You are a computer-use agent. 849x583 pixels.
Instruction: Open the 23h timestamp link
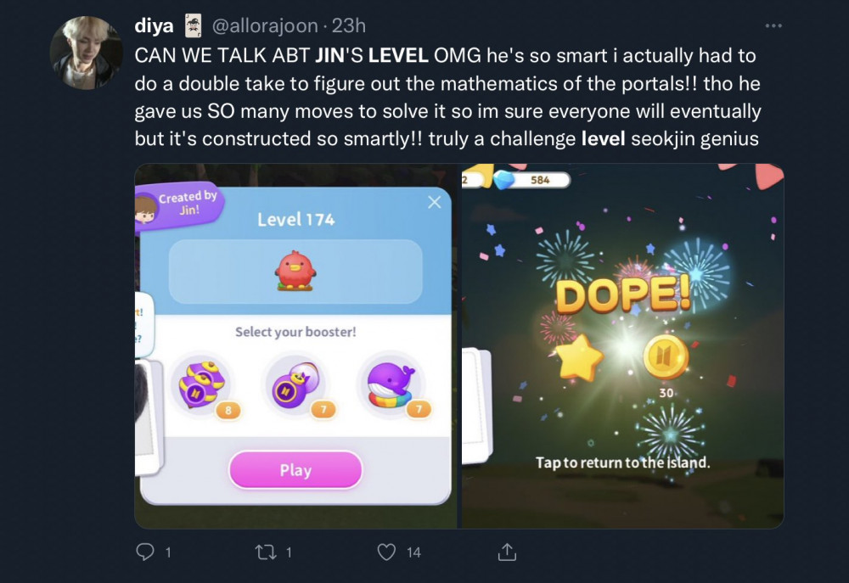349,25
